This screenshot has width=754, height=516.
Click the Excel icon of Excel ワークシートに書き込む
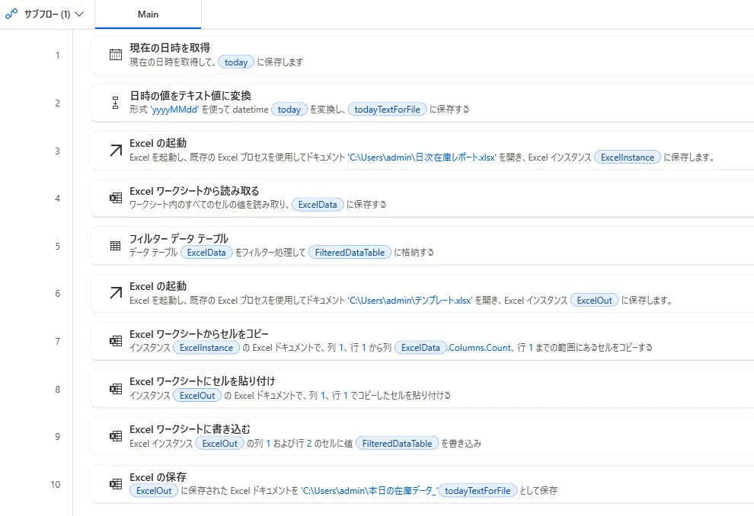(x=116, y=436)
